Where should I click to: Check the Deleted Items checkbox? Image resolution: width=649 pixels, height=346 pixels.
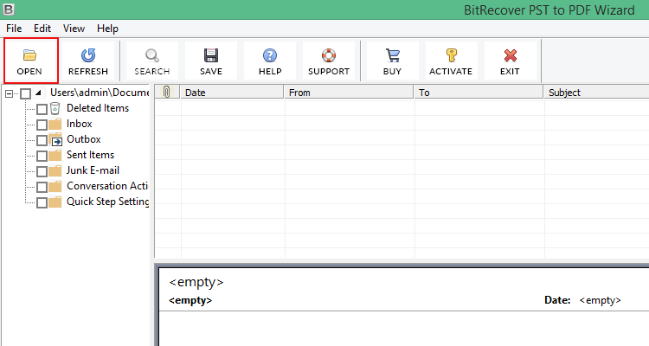[42, 109]
